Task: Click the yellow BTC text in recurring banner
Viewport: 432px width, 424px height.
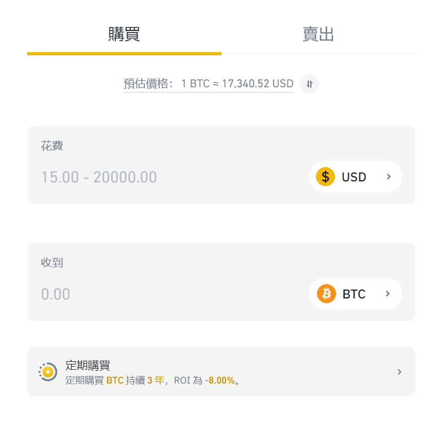Action: click(112, 379)
